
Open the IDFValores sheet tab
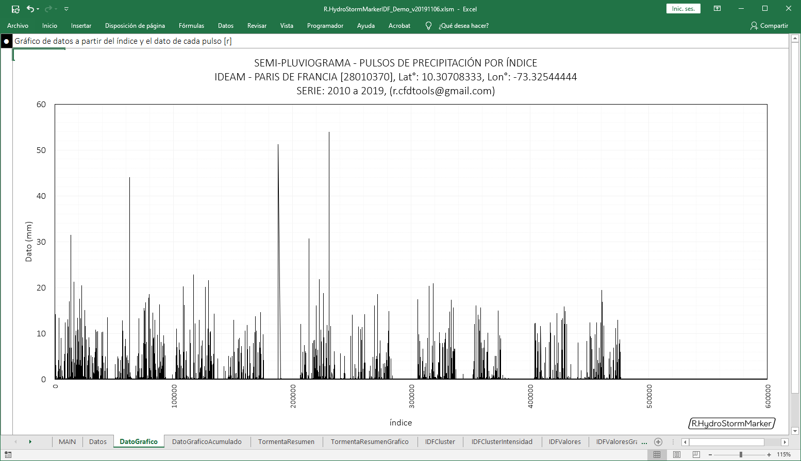pyautogui.click(x=565, y=441)
